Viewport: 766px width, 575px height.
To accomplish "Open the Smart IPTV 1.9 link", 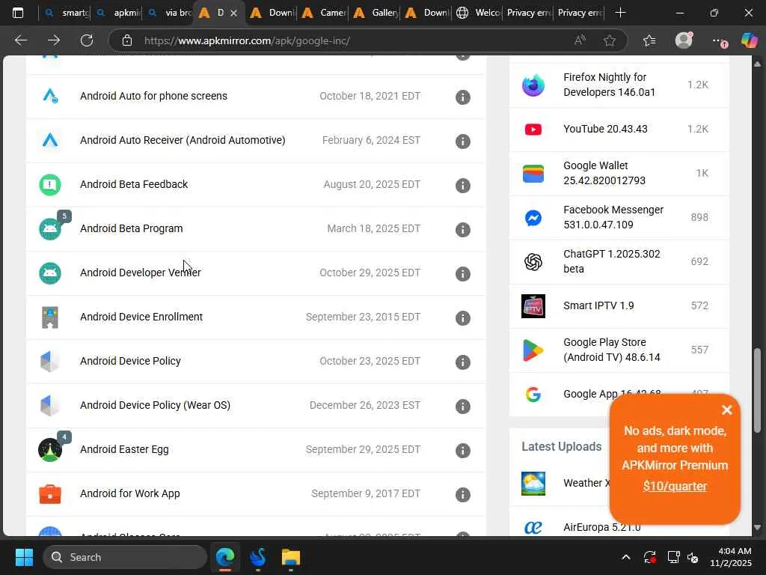I will (x=598, y=305).
